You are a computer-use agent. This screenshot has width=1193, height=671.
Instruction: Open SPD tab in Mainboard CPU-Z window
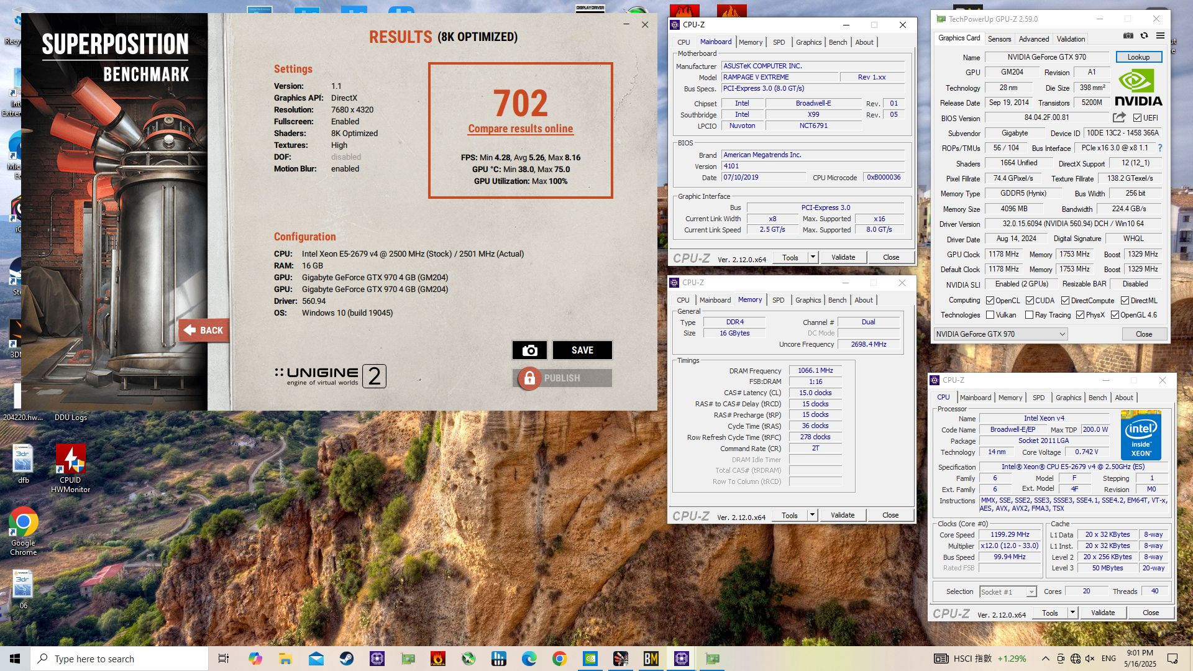click(x=779, y=42)
